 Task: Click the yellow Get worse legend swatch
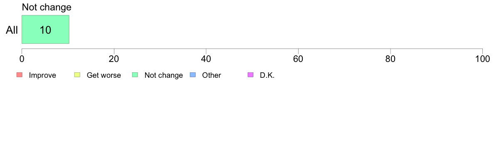click(x=77, y=75)
